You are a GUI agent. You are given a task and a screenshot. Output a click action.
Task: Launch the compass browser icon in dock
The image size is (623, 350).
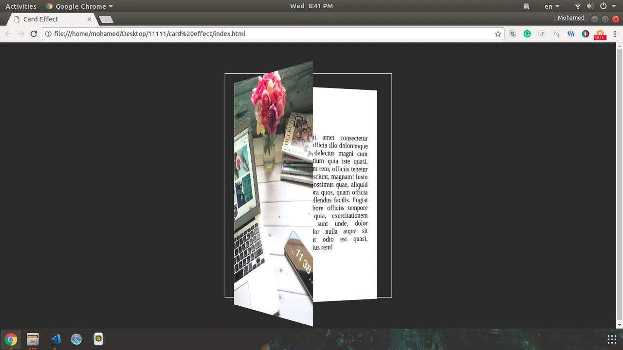tap(76, 339)
